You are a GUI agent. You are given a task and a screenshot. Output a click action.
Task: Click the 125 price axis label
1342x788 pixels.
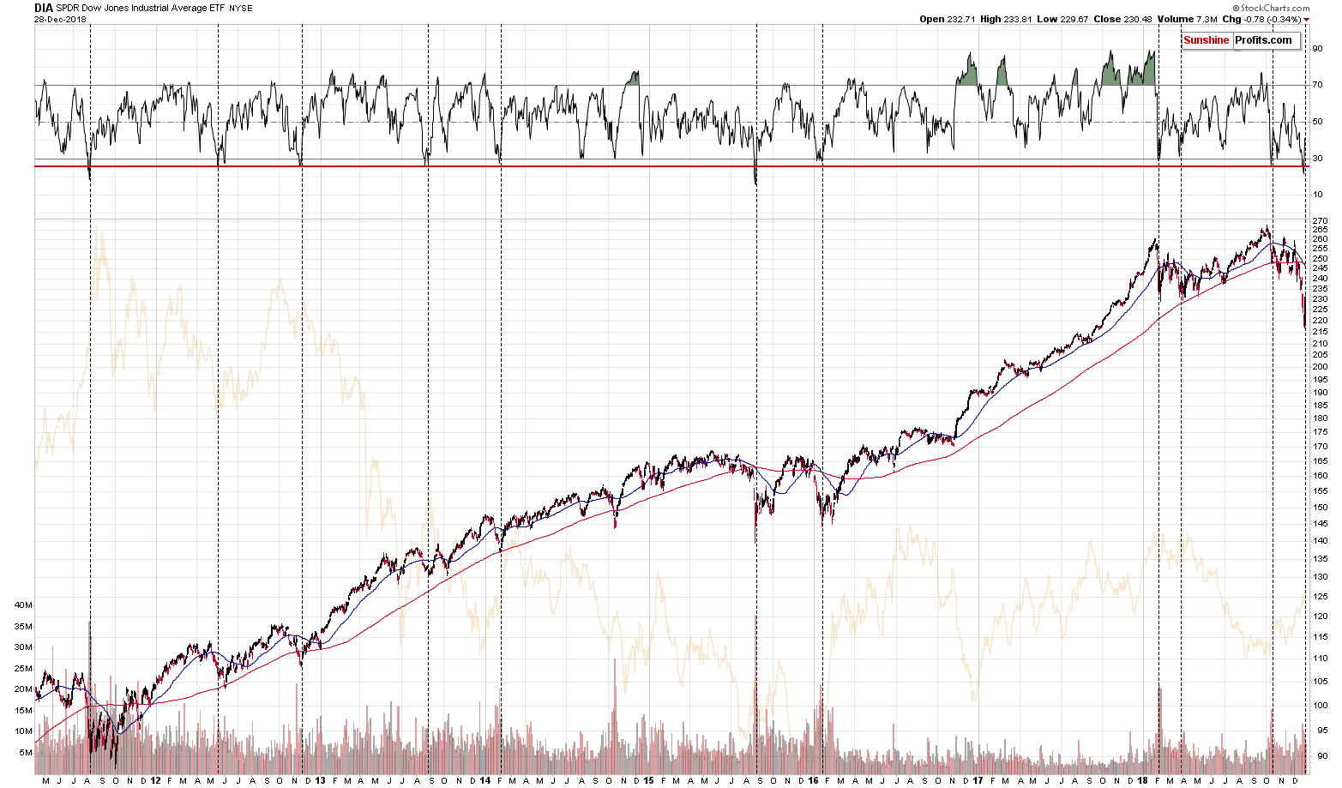[1320, 597]
